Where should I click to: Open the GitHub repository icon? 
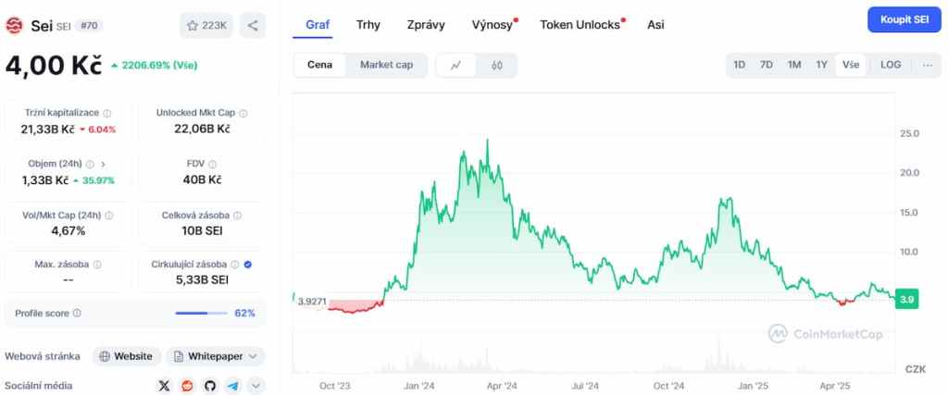(x=210, y=385)
